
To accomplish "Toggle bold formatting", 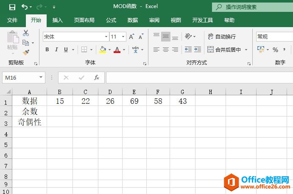I will (47, 50).
